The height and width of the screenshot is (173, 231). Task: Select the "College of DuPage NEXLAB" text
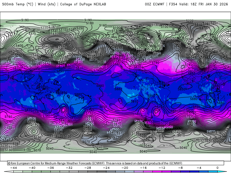(x=83, y=4)
